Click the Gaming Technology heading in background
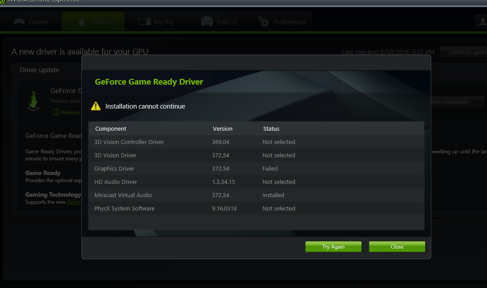 [x=53, y=195]
